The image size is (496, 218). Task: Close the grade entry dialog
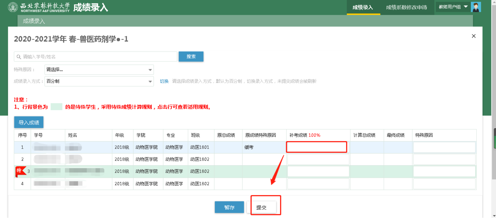click(x=474, y=36)
